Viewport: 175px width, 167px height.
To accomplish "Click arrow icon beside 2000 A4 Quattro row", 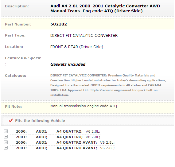I will (6, 131).
